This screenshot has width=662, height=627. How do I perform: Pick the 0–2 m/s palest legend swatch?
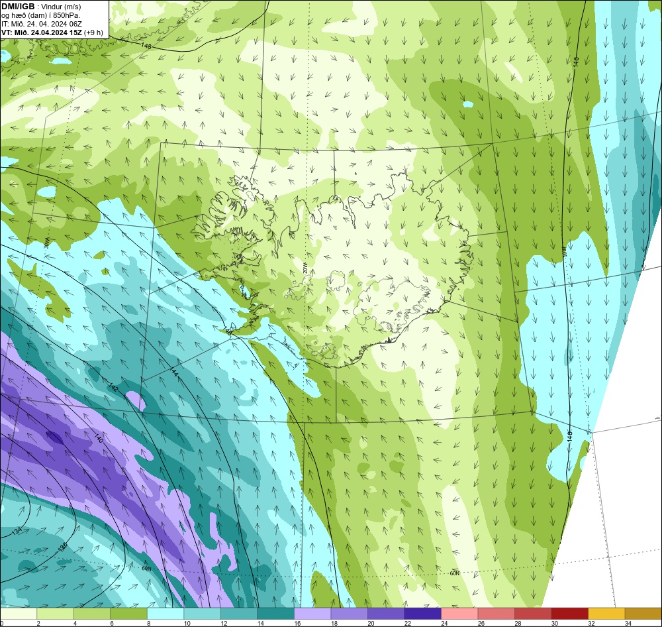pyautogui.click(x=18, y=614)
